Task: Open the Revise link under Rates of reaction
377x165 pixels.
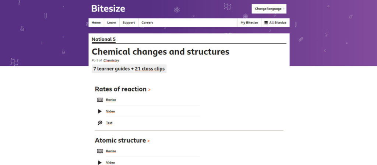Action: pos(111,100)
